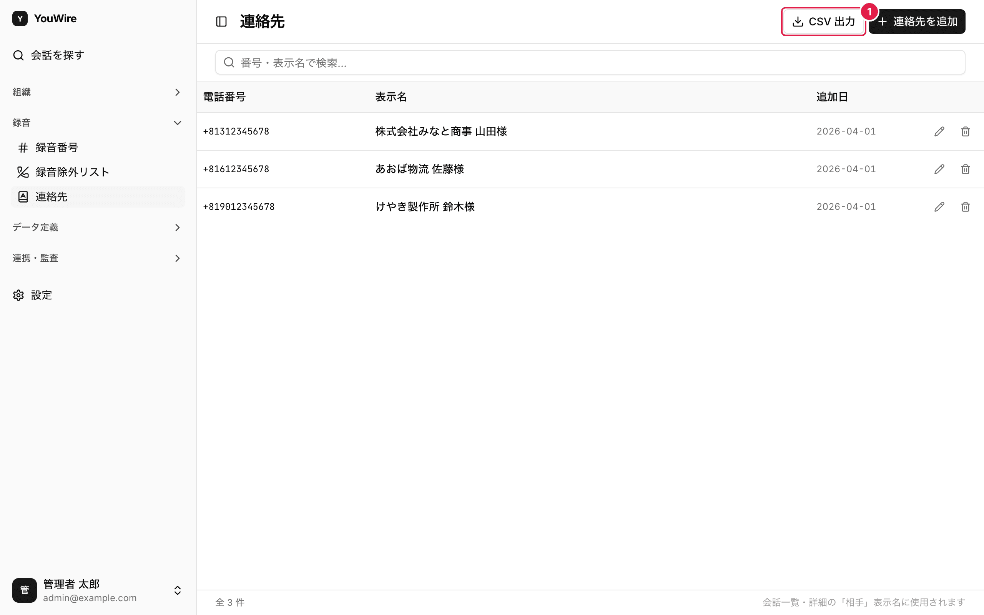This screenshot has width=984, height=615.
Task: Delete the 株式会社みなと商事 山田様 contact
Action: pyautogui.click(x=965, y=131)
